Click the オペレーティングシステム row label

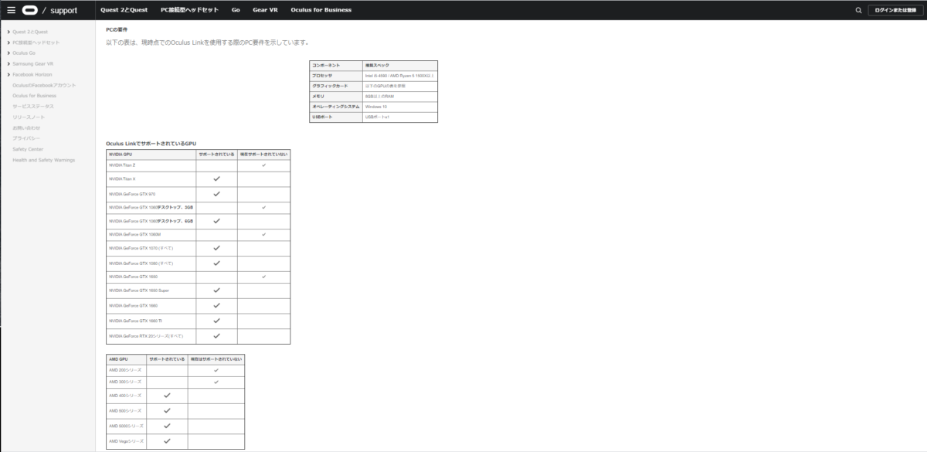pos(336,107)
